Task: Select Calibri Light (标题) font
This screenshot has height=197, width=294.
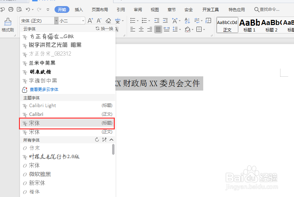Action: (68, 105)
